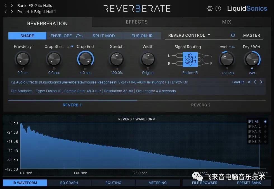Select next preset arrow
This screenshot has width=274, height=189.
click(x=12, y=12)
